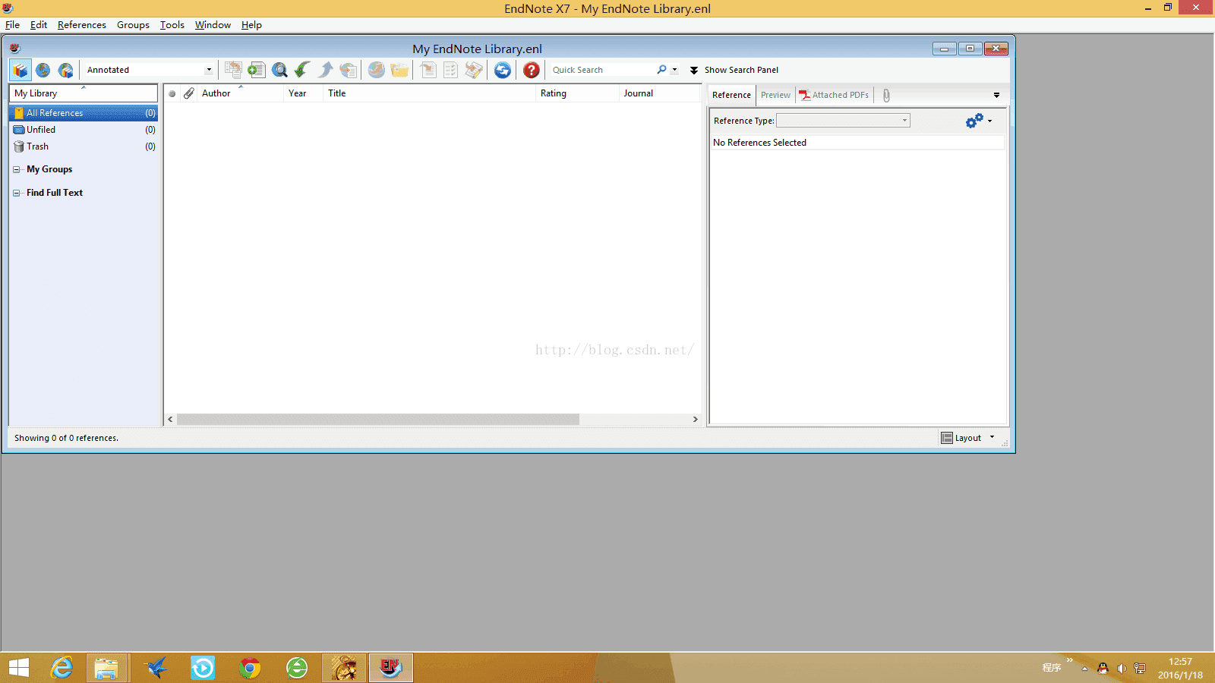Select All References in My Library

tap(84, 113)
